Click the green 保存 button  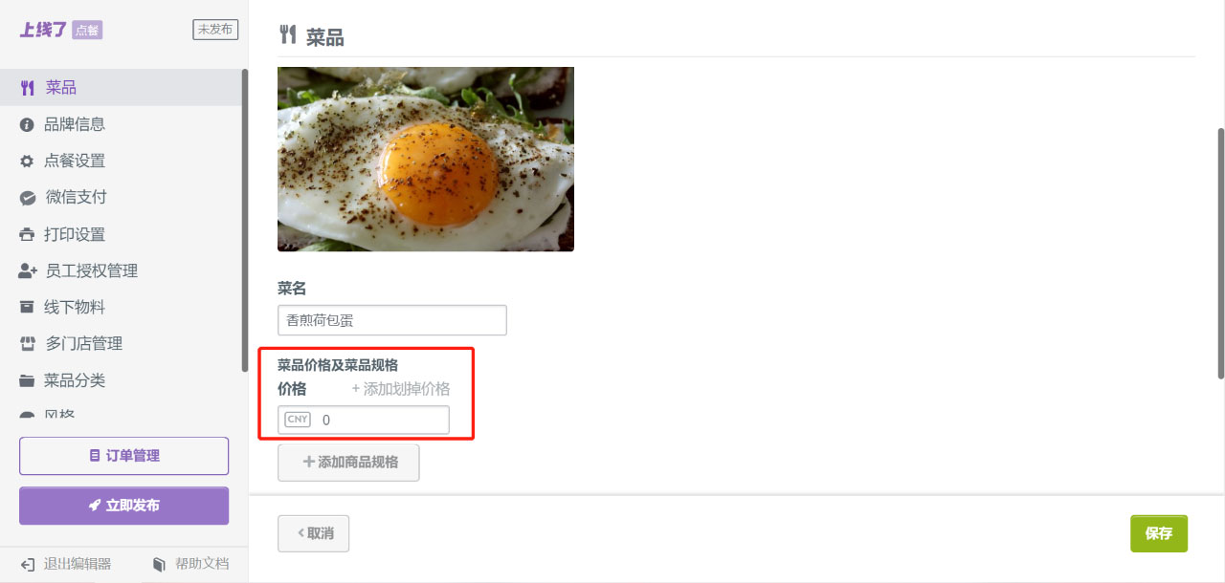tap(1159, 533)
